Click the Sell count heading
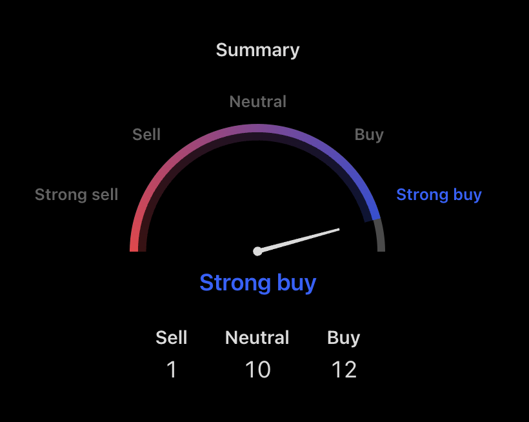Viewport: 529px width, 422px height. [x=172, y=337]
